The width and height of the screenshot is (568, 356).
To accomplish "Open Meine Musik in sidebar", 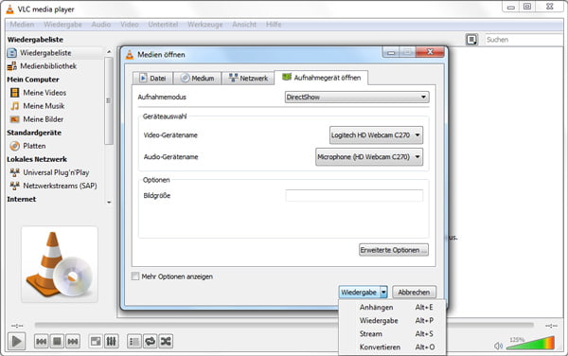I will pyautogui.click(x=44, y=106).
